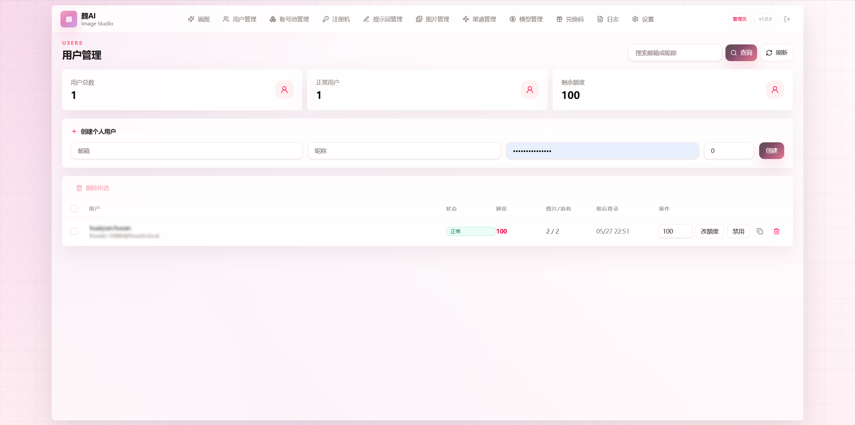Click user icon on 正常用户 card
This screenshot has width=855, height=425.
coord(530,90)
